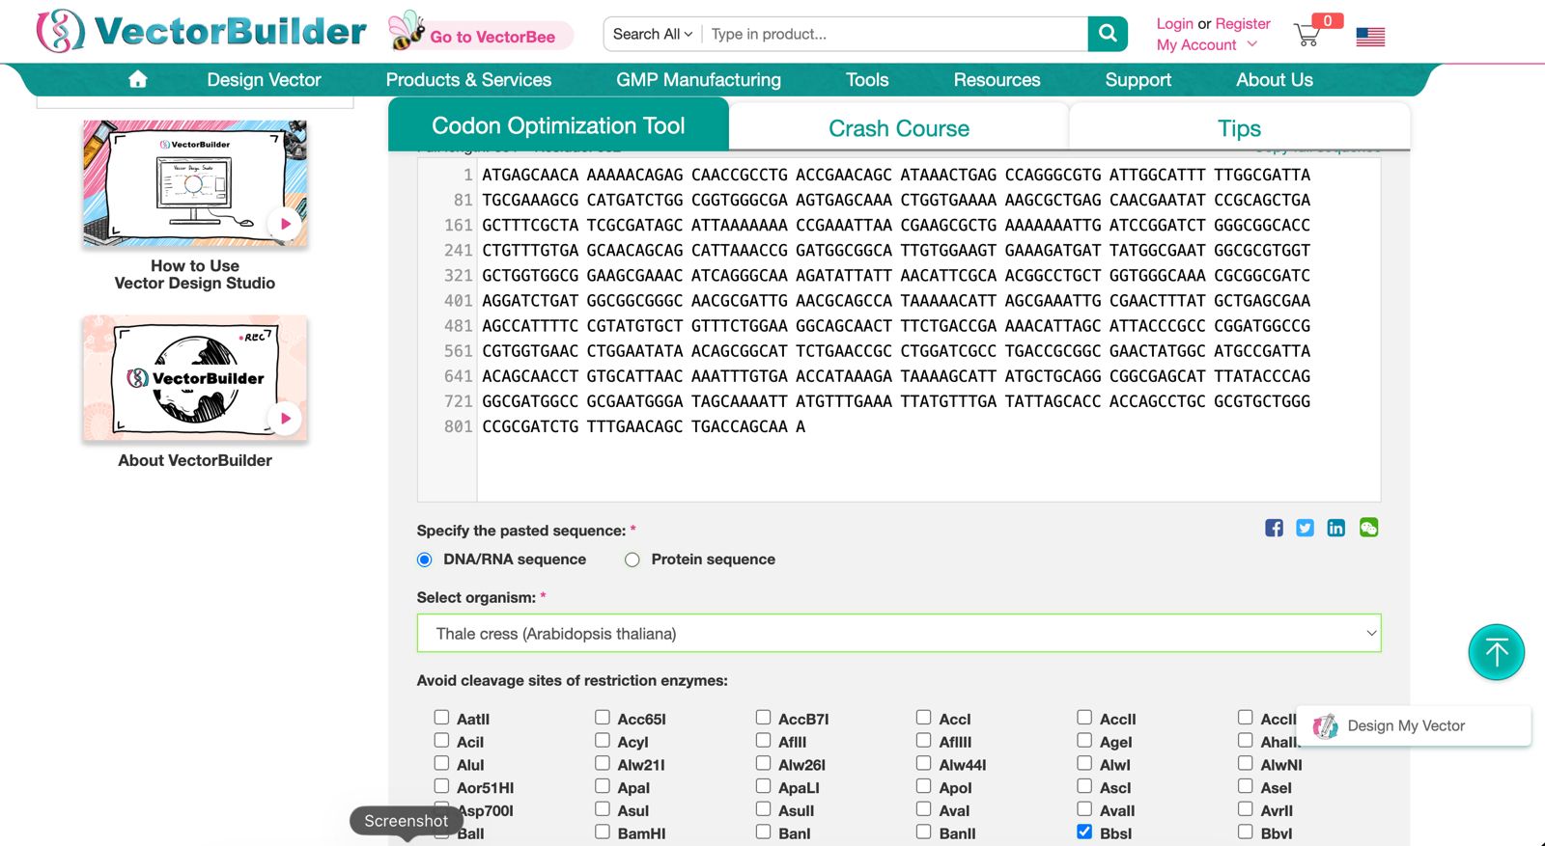Click the Design My Vector icon
The width and height of the screenshot is (1545, 846).
point(1326,725)
